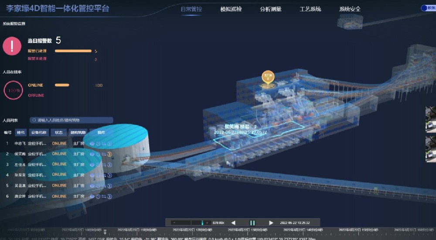
Task: Sort the list by the 状态 column header
Action: click(58, 132)
